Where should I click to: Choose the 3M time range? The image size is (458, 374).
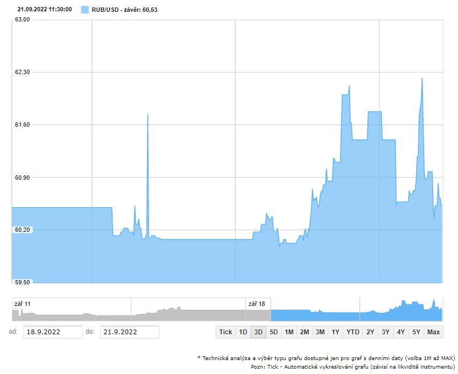[320, 332]
